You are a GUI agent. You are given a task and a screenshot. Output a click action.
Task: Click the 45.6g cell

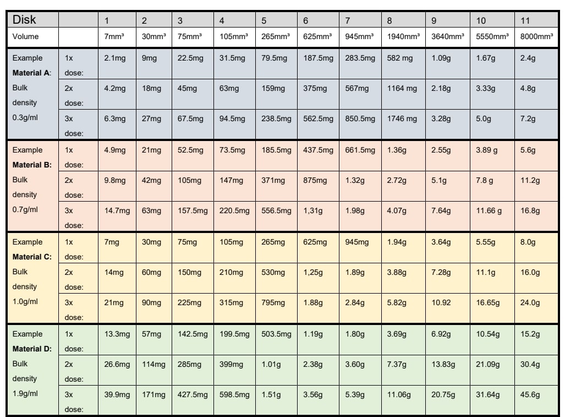(x=530, y=394)
